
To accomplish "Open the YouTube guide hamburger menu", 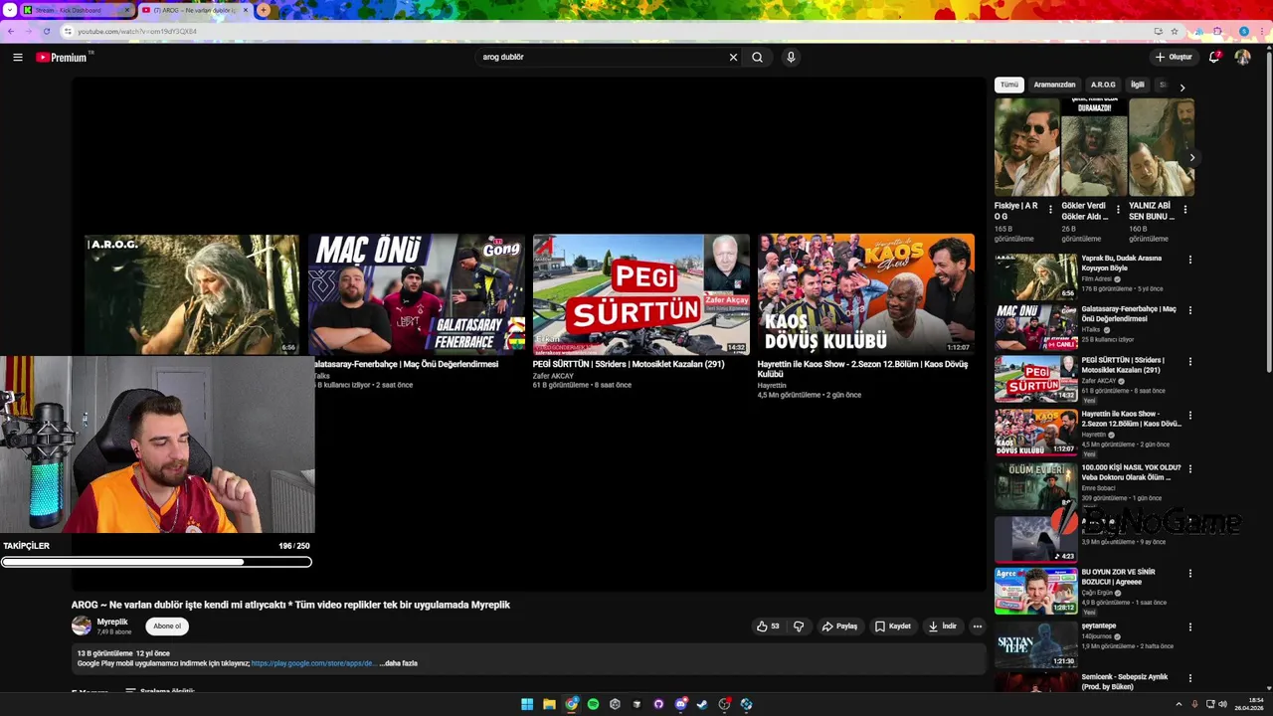I will tap(18, 58).
